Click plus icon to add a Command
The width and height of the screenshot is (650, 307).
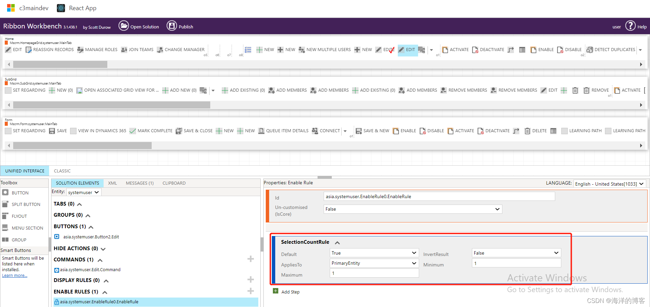tap(251, 259)
